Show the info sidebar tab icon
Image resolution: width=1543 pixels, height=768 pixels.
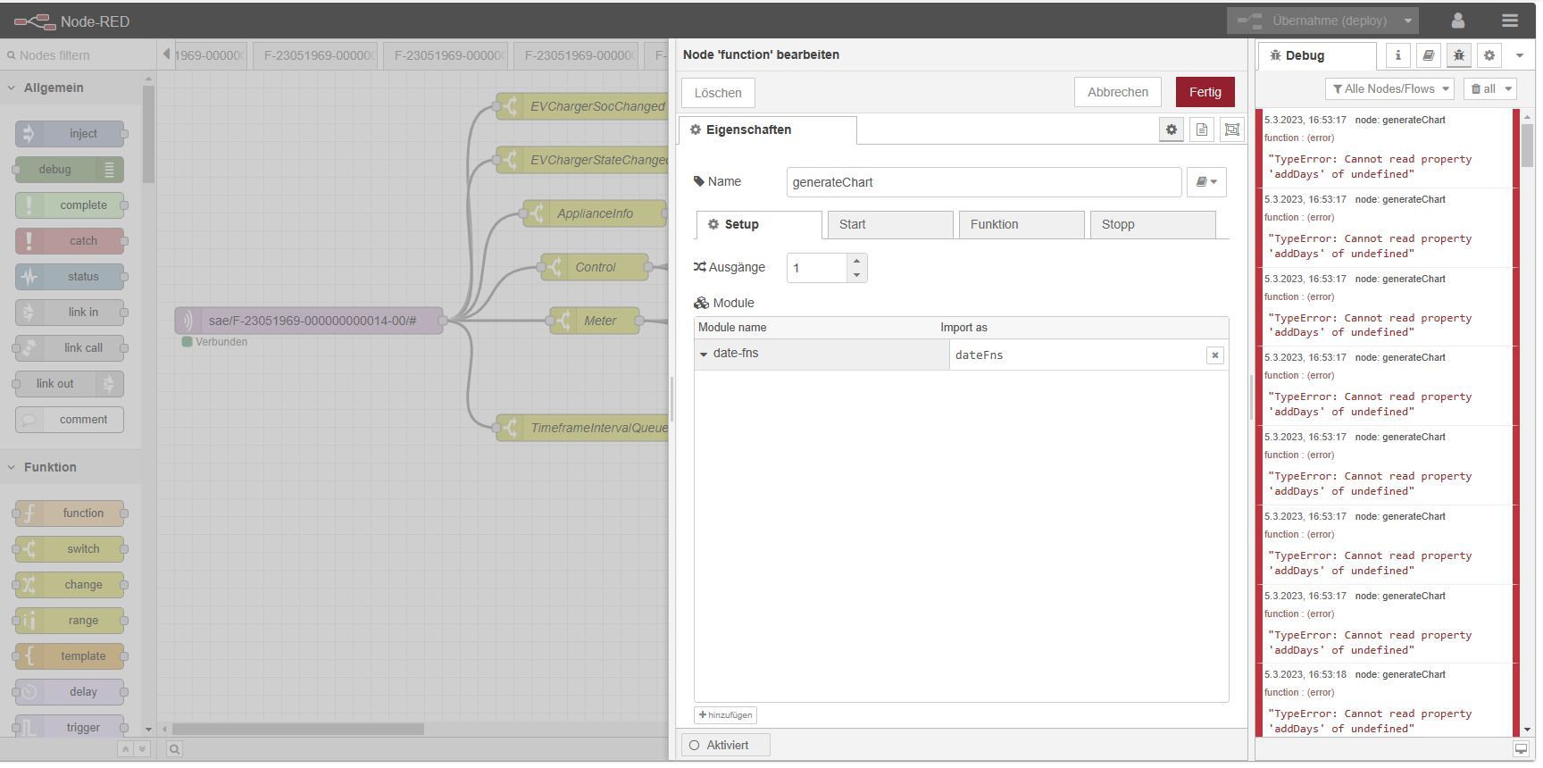point(1398,55)
